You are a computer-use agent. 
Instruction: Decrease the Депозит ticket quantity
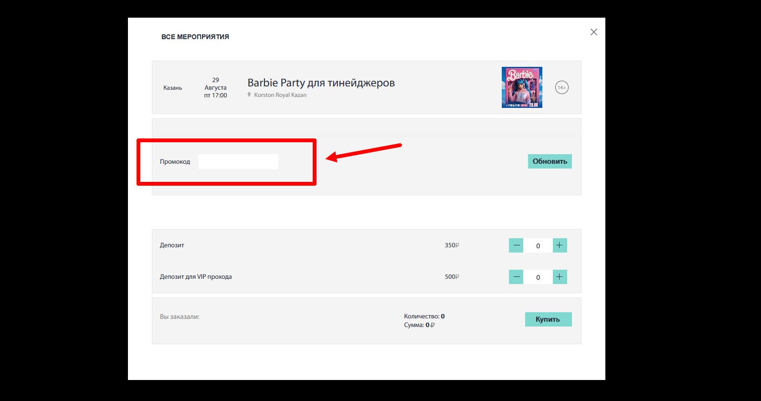(516, 245)
